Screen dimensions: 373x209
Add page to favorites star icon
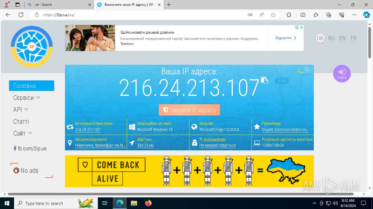click(x=273, y=15)
